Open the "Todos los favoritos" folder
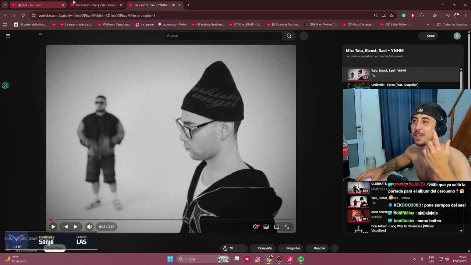471x265 pixels. pyautogui.click(x=452, y=25)
